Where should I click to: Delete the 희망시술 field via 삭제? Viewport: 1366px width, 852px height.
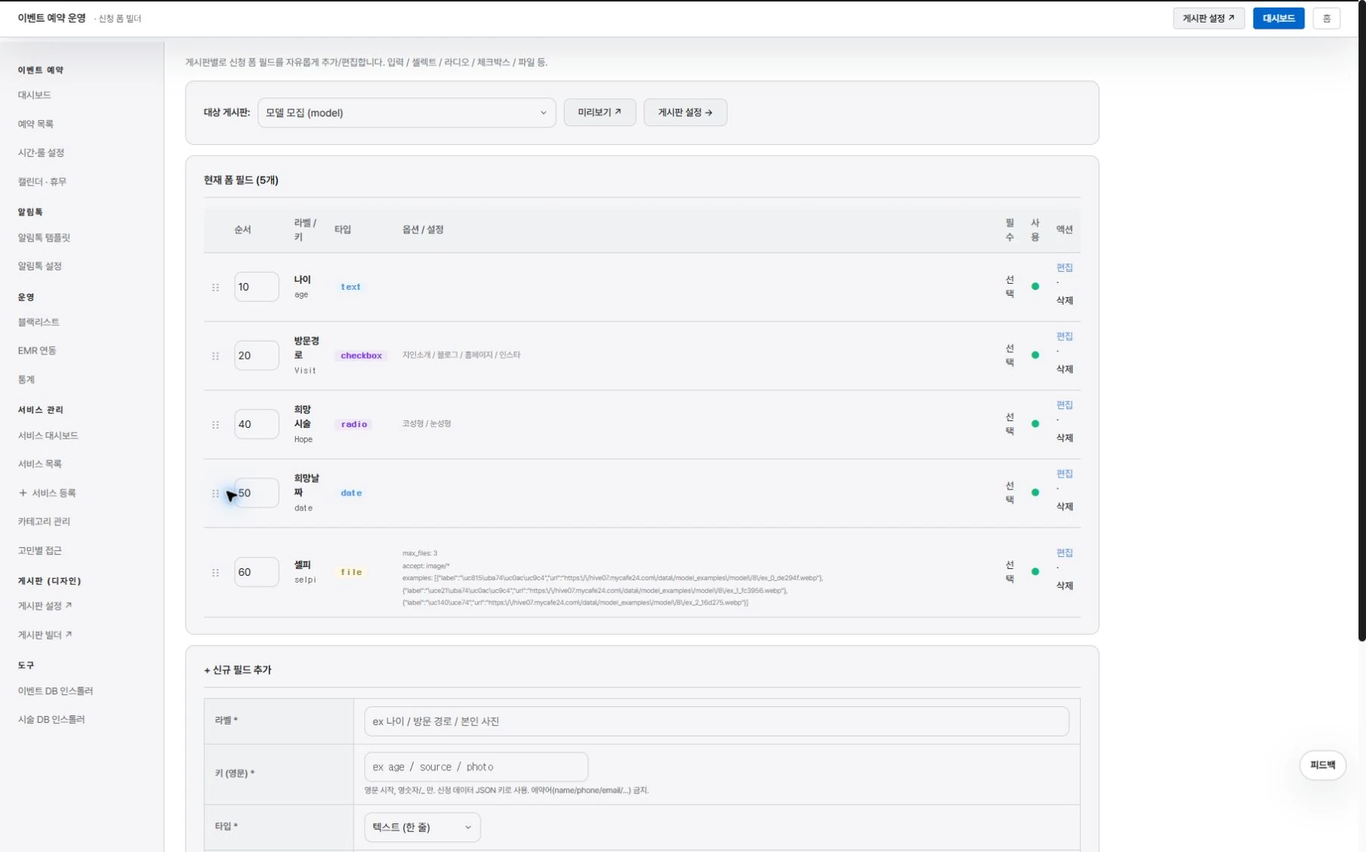point(1065,438)
